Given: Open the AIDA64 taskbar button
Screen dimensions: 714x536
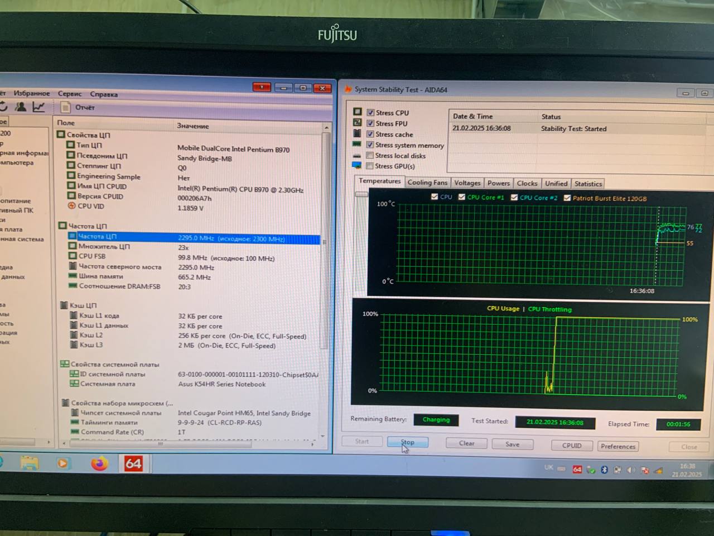Looking at the screenshot, I should click(x=133, y=463).
